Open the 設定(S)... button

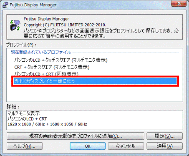click(x=164, y=136)
